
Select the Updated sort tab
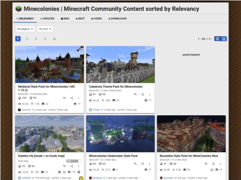tap(47, 19)
